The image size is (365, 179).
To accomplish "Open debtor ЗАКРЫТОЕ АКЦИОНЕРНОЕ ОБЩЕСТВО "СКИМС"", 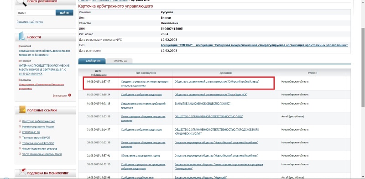I will pyautogui.click(x=202, y=104).
